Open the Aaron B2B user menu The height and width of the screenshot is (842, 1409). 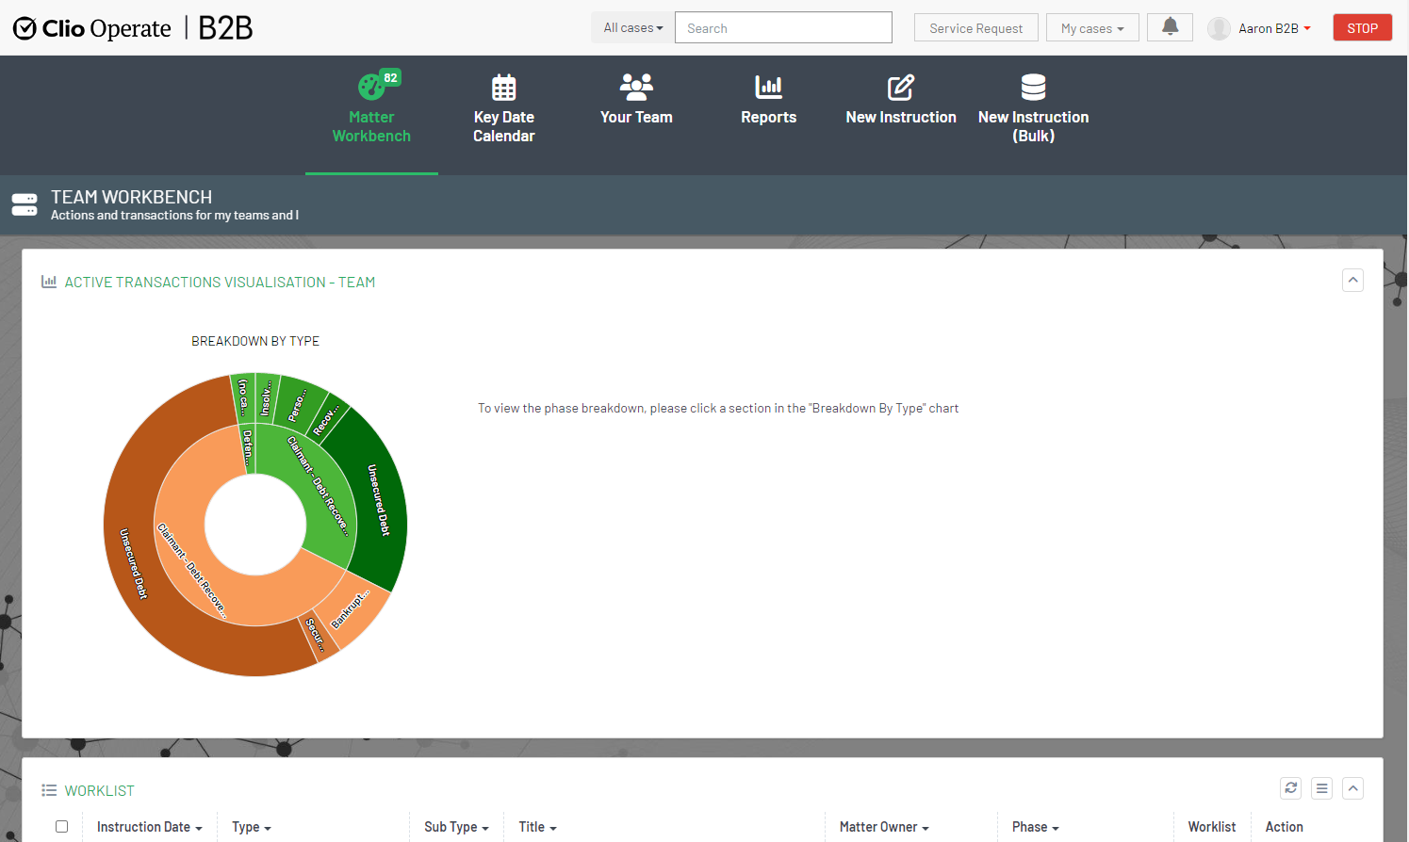[1273, 28]
